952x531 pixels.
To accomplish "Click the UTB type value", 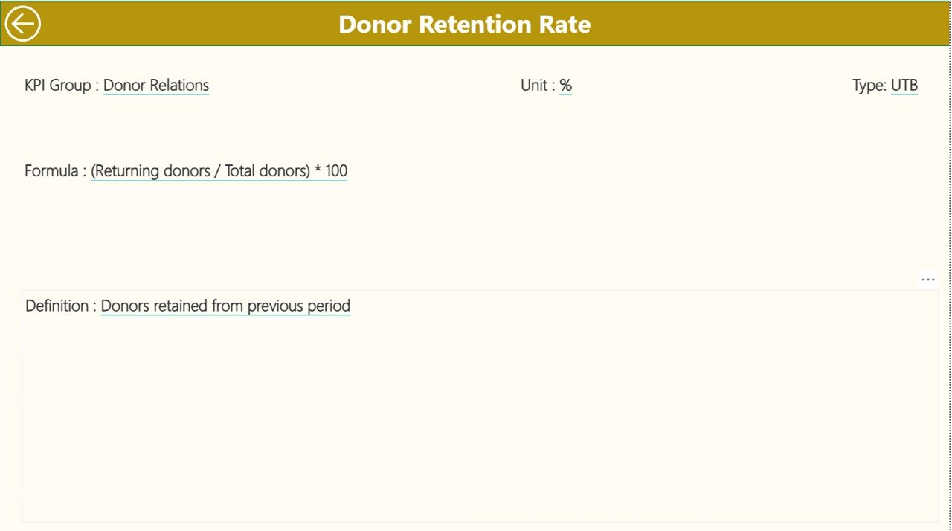I will 904,85.
